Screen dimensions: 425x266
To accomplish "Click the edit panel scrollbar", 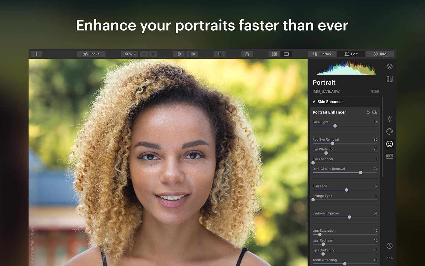I will pos(382,137).
